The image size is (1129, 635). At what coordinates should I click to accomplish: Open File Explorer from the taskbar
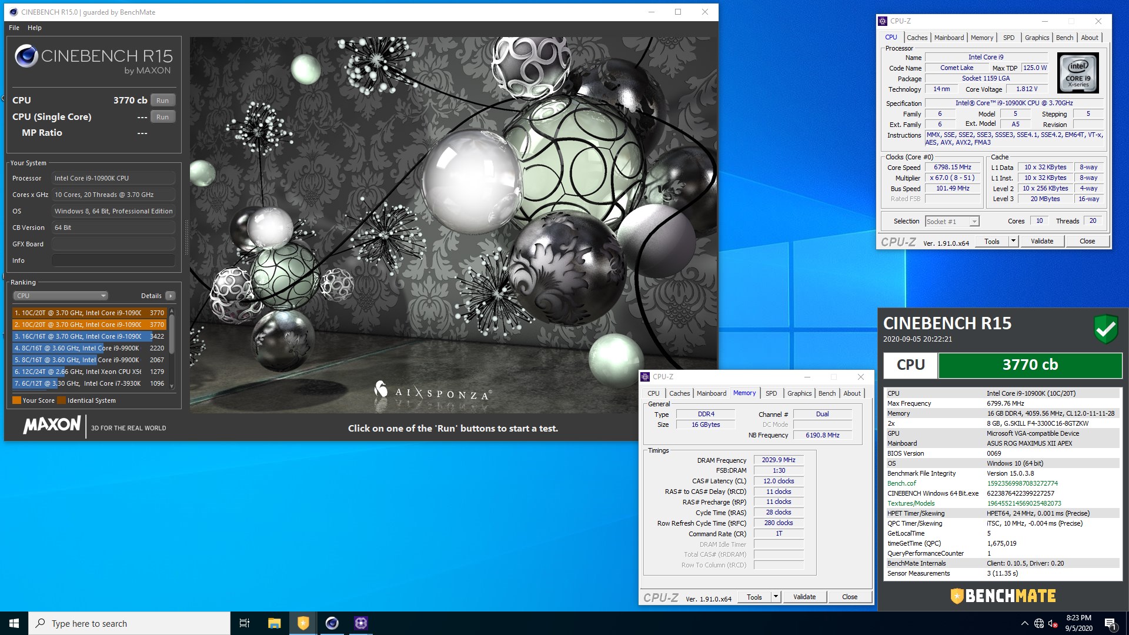pyautogui.click(x=274, y=623)
